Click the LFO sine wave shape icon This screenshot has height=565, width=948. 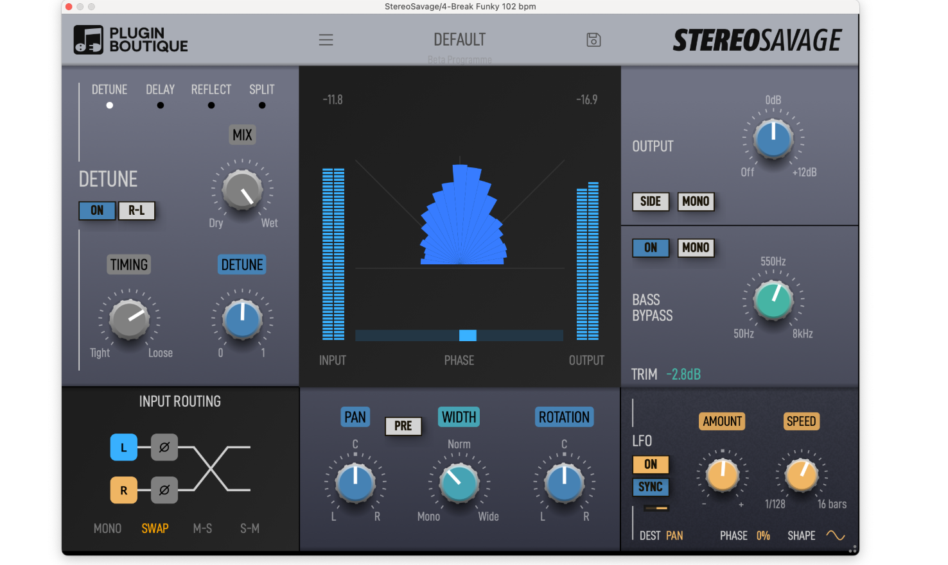[x=836, y=535]
